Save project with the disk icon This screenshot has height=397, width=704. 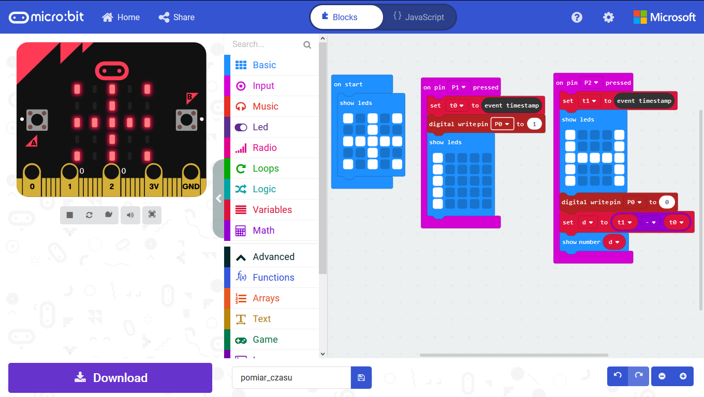pos(361,378)
